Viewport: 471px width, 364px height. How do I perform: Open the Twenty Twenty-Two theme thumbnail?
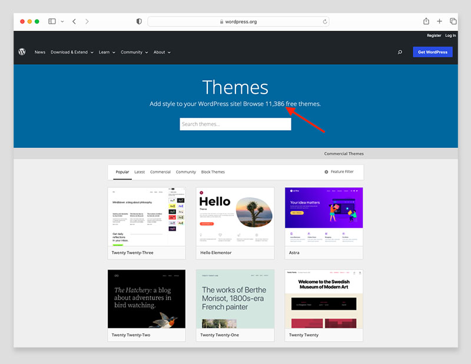(147, 299)
